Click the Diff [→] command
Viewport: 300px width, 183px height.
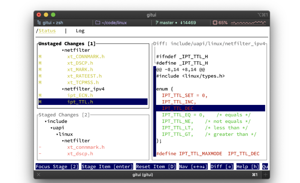click(x=222, y=167)
